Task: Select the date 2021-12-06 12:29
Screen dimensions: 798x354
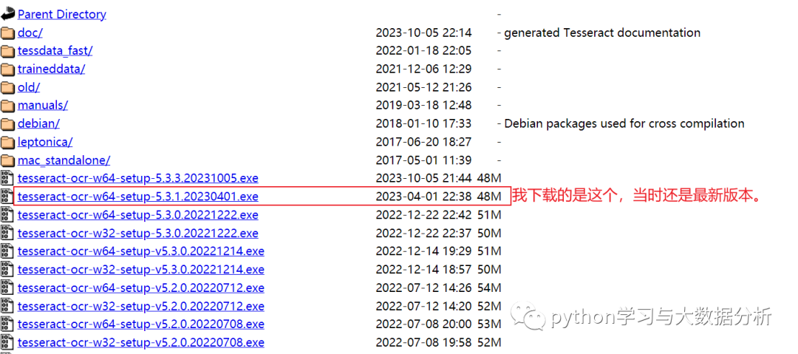Action: (x=423, y=69)
